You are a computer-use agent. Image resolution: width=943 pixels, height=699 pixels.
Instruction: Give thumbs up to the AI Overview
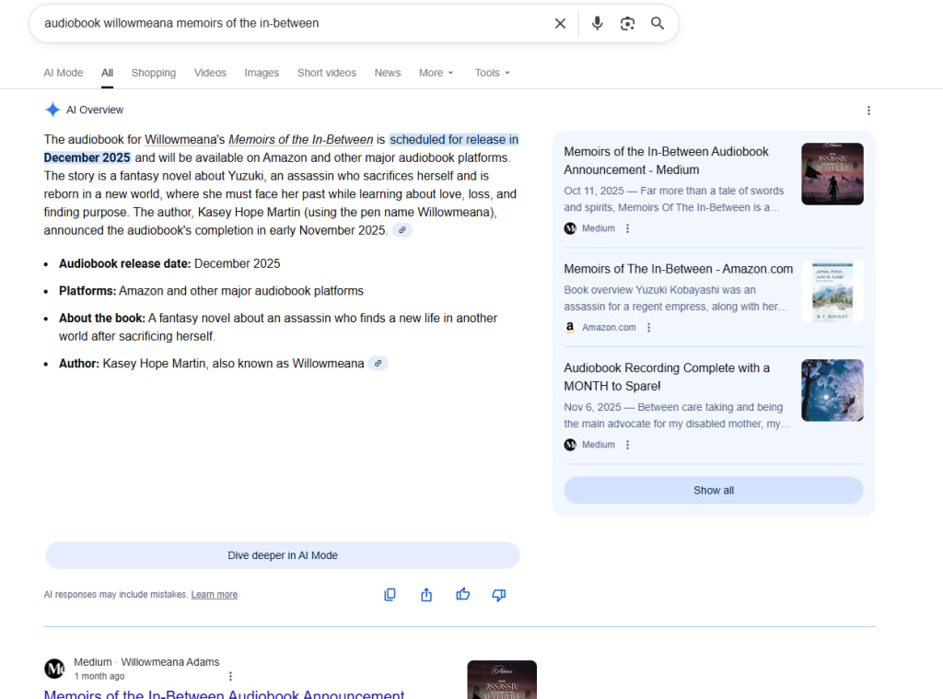click(x=462, y=594)
